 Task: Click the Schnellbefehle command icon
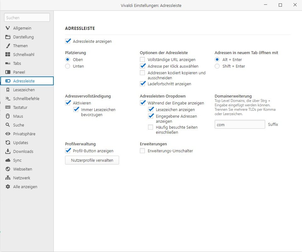[8, 98]
